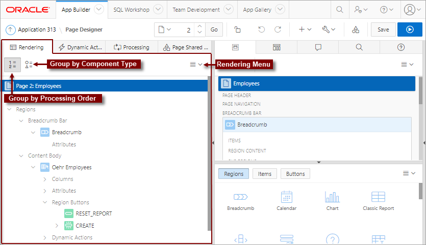Switch to the Layout tab icon
Image resolution: width=426 pixels, height=245 pixels.
point(235,47)
